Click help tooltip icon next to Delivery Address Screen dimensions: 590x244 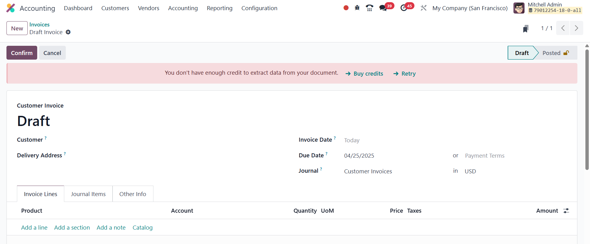coord(65,154)
